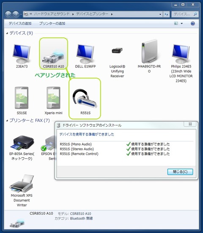The width and height of the screenshot is (203, 233).
Task: Click R551S (Remote Control) row text
Action: 79,154
